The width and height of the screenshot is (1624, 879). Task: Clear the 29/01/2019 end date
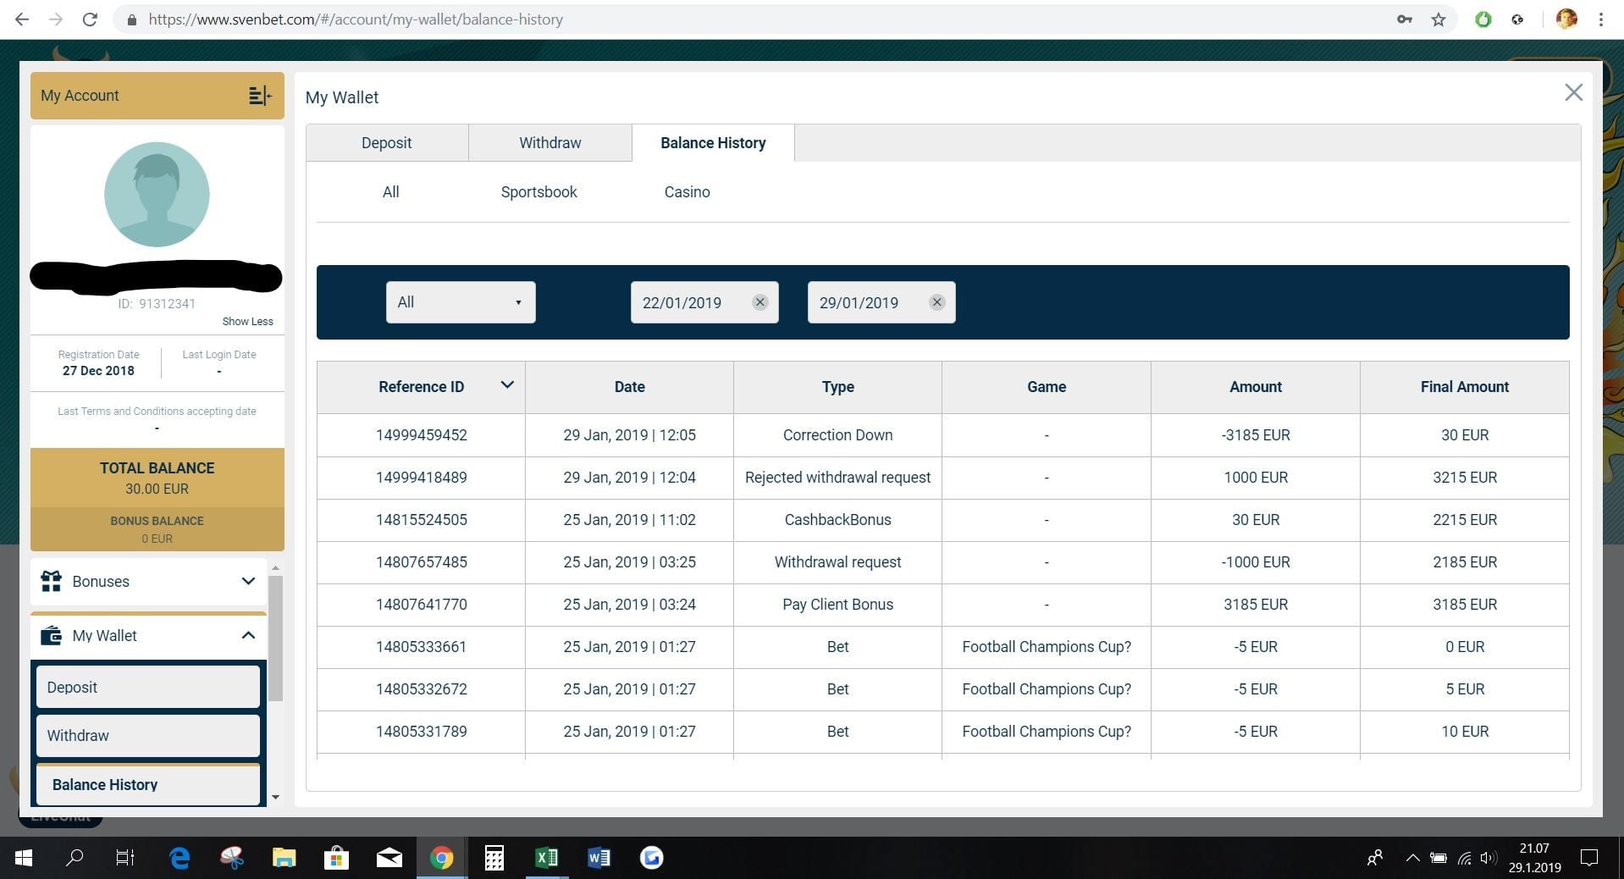point(936,302)
